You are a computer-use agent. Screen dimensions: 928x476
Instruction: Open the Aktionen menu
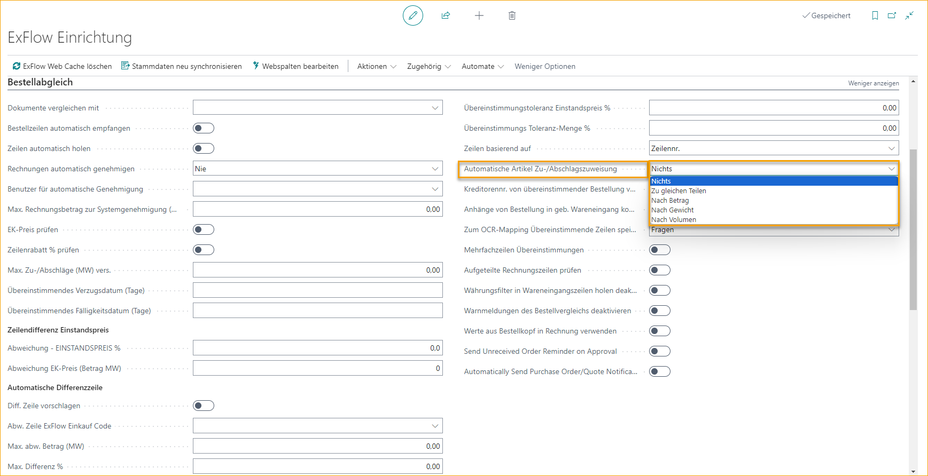[x=377, y=66]
